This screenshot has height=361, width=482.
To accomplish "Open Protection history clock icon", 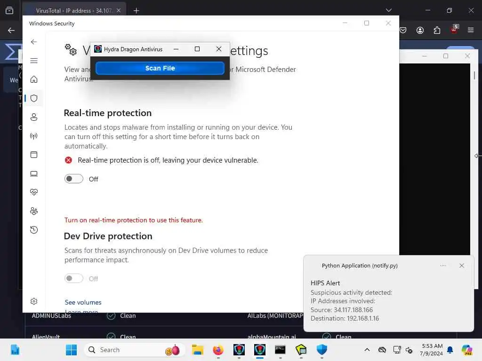I will [34, 230].
